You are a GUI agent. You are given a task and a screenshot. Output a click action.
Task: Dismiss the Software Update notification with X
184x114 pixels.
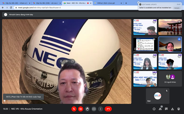138,2
